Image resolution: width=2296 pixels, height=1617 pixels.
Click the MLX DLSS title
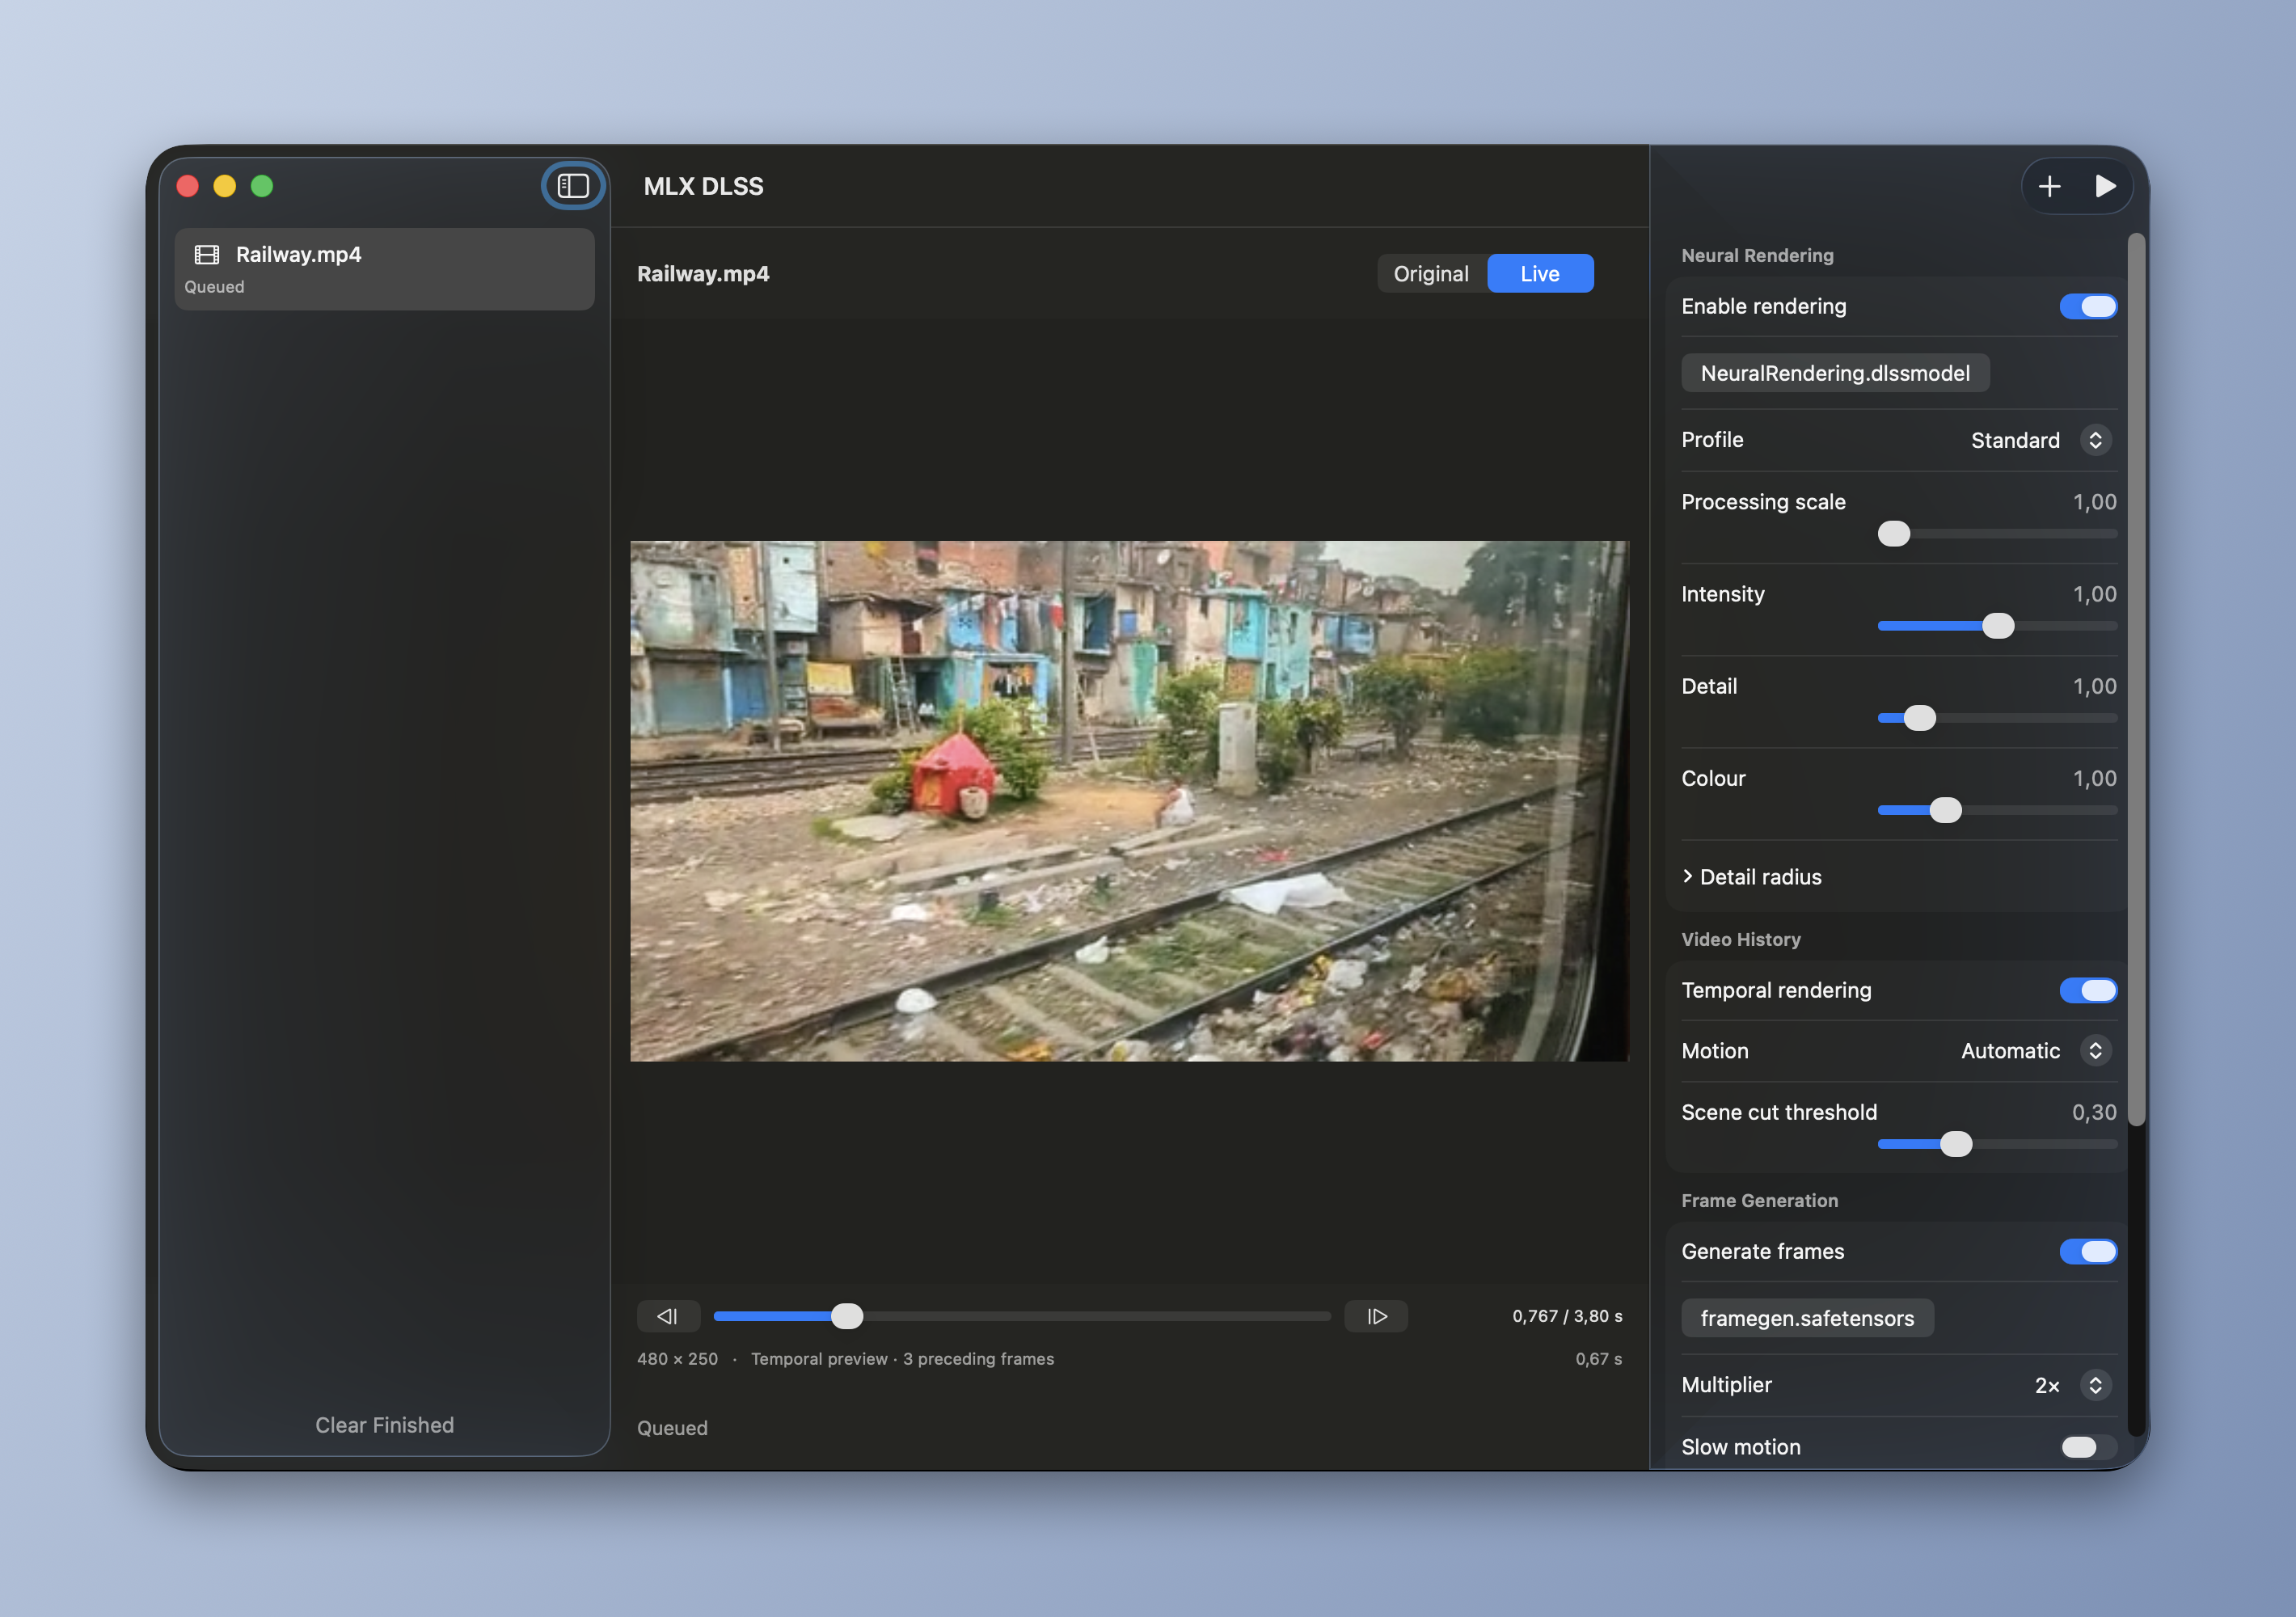tap(703, 186)
